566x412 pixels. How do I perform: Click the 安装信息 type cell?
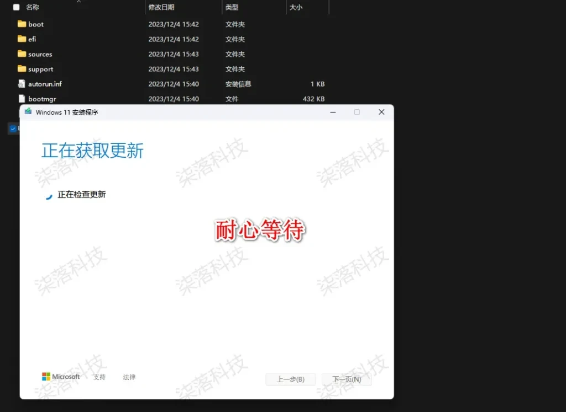coord(238,84)
